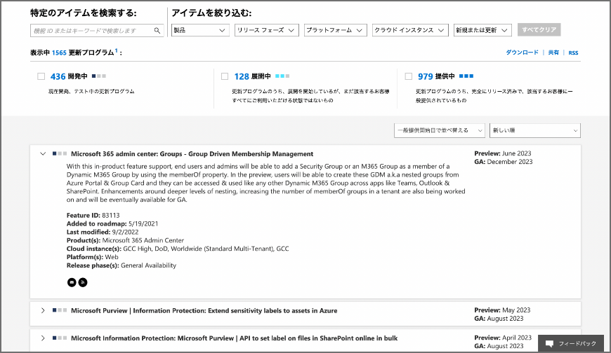Click the 1565 update count number
The height and width of the screenshot is (353, 611).
click(x=59, y=53)
